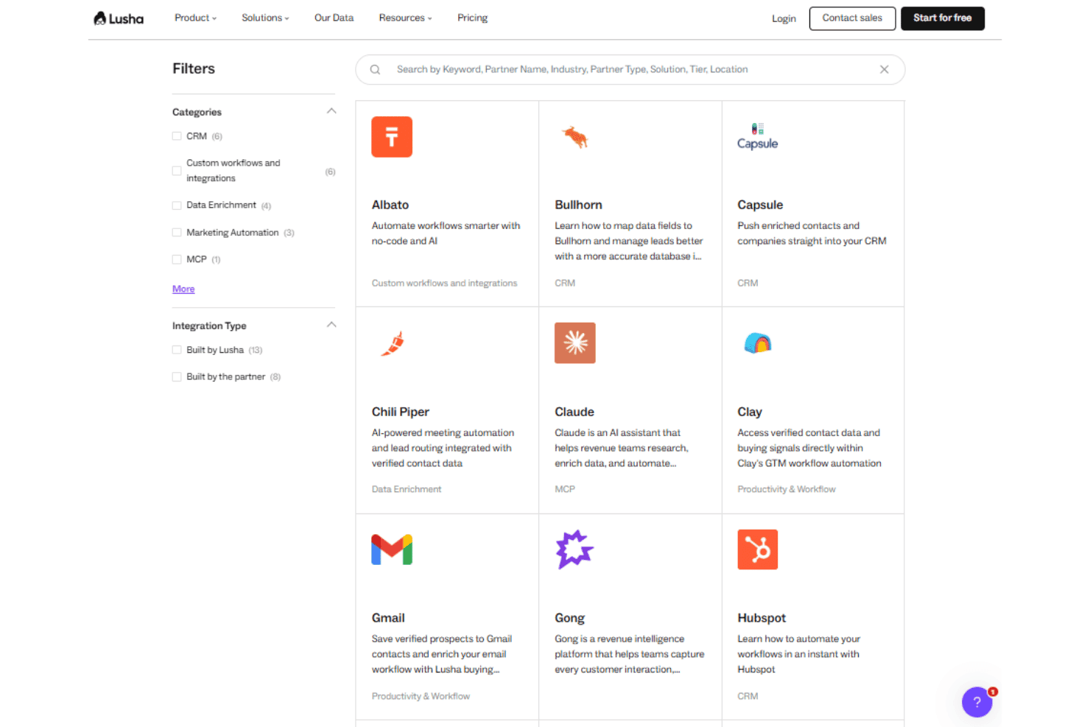Click the Albato orange logo icon
Screen dimensions: 1090x727
click(x=392, y=137)
